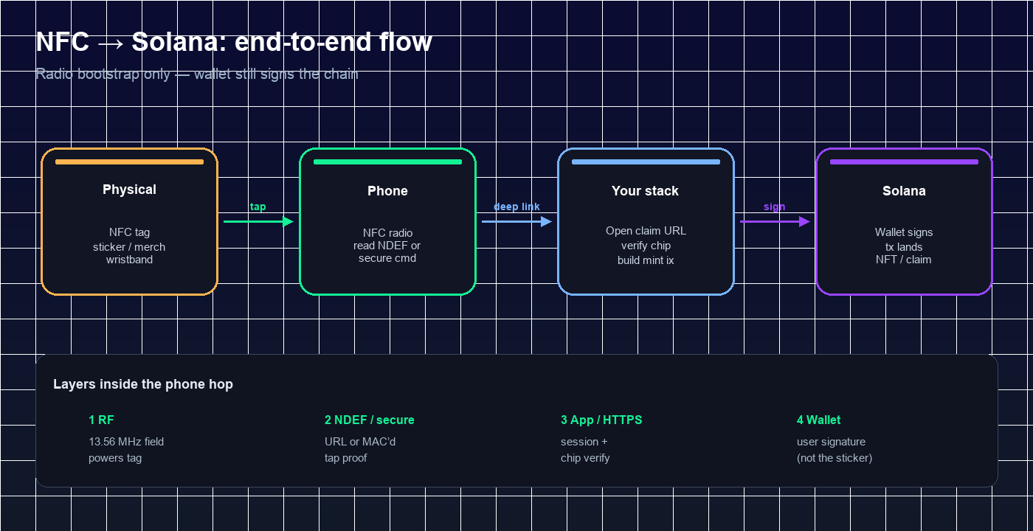Select the 'Phone' card heading

point(387,191)
